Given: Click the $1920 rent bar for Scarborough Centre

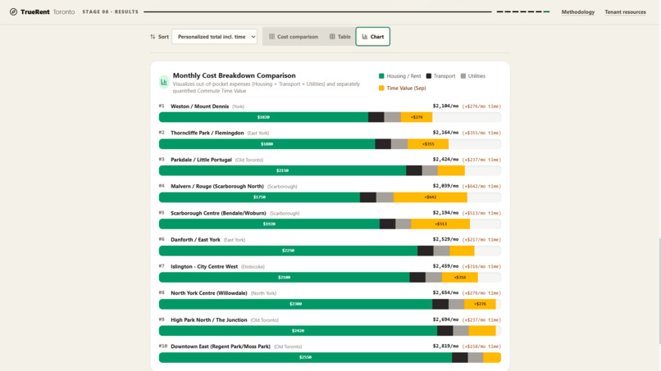Looking at the screenshot, I should 269,224.
